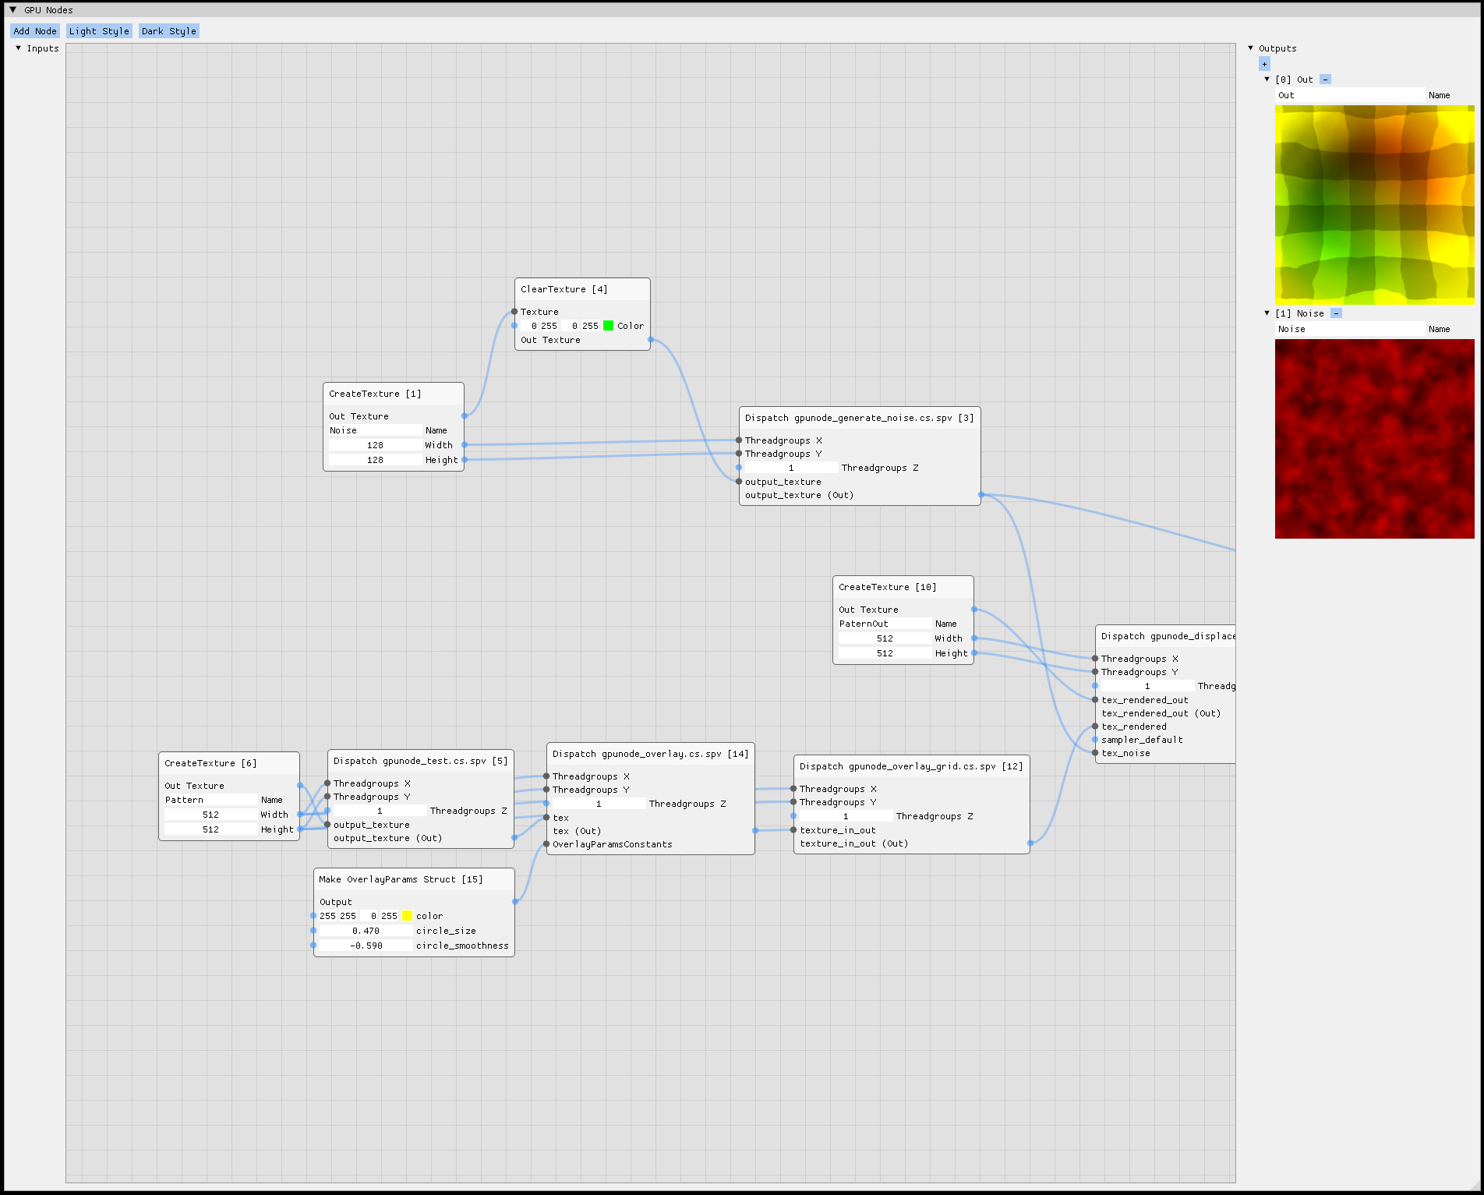The height and width of the screenshot is (1195, 1484).
Task: Click texture_in_out (Out) pin on overlay_grid node
Action: tap(1030, 843)
